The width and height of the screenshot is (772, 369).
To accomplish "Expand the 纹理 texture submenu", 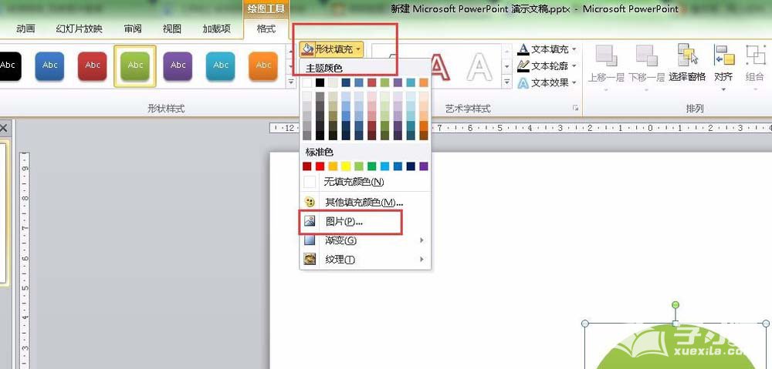I will (x=364, y=260).
